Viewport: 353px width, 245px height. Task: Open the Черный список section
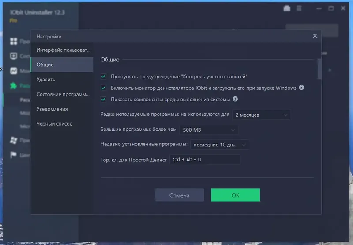pos(62,124)
